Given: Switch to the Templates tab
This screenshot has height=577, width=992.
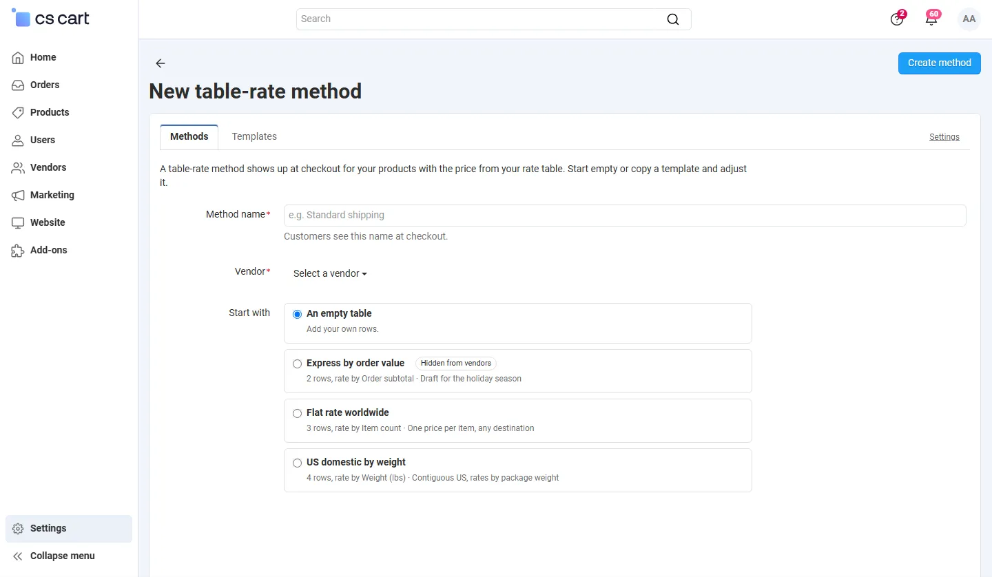Looking at the screenshot, I should tap(254, 137).
